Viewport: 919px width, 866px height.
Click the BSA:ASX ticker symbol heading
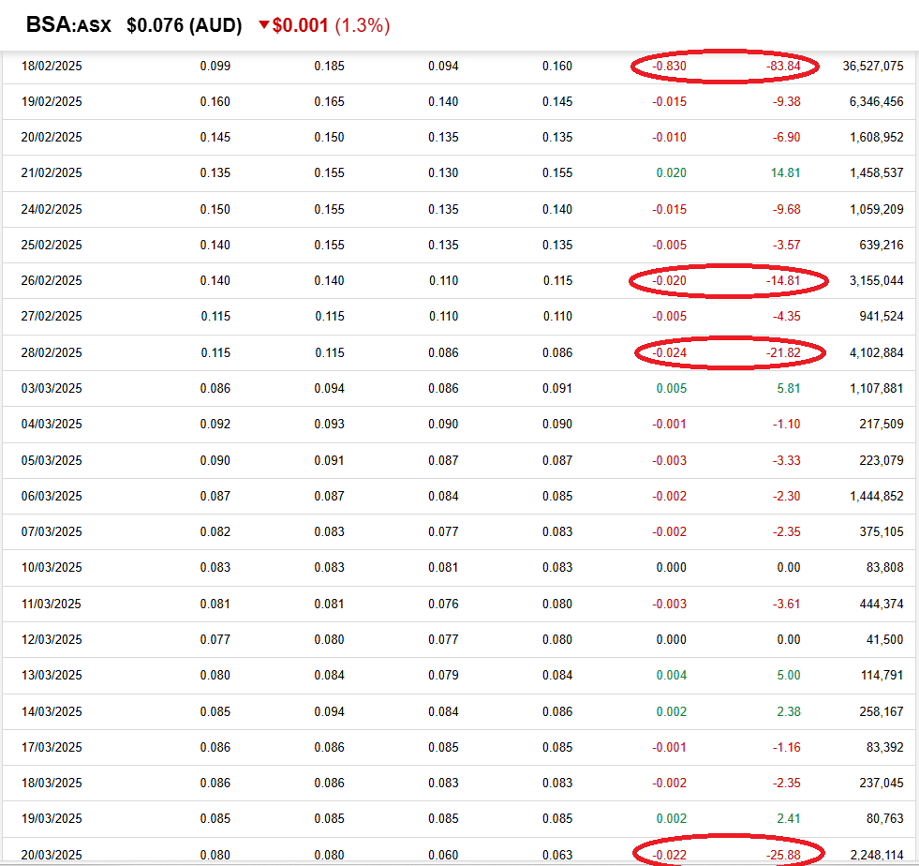click(x=68, y=25)
